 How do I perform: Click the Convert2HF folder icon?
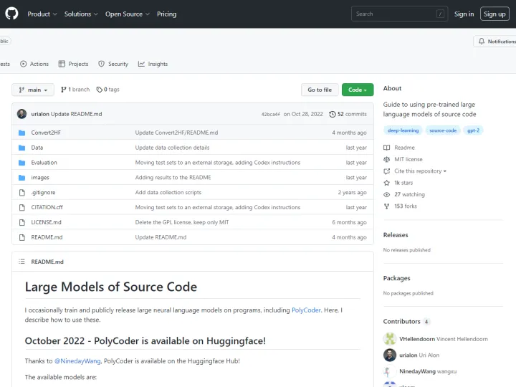pyautogui.click(x=22, y=133)
